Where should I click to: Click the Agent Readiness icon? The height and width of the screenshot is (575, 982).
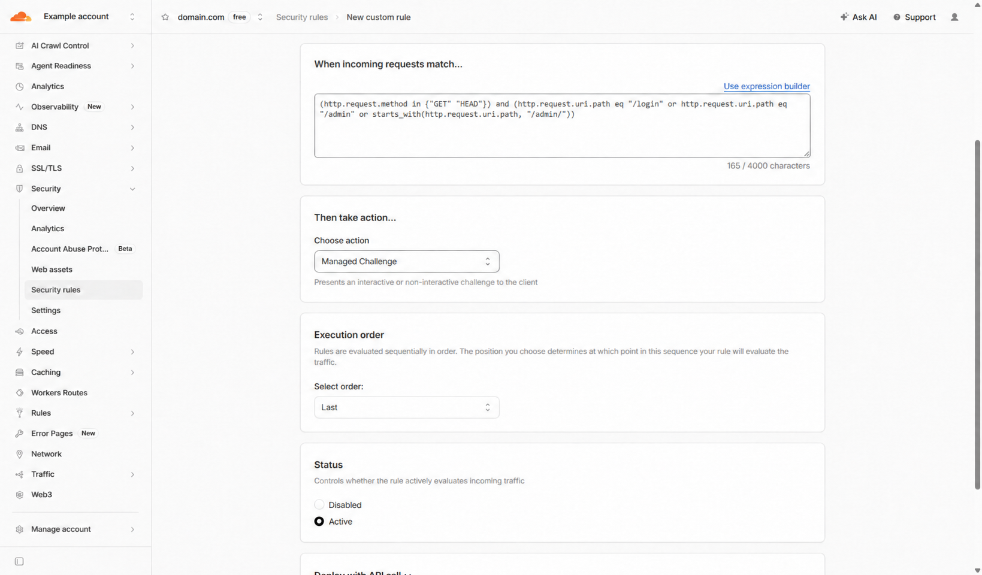point(19,66)
